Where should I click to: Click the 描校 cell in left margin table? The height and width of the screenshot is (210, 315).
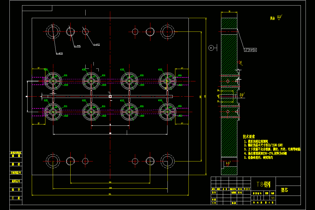(16, 164)
